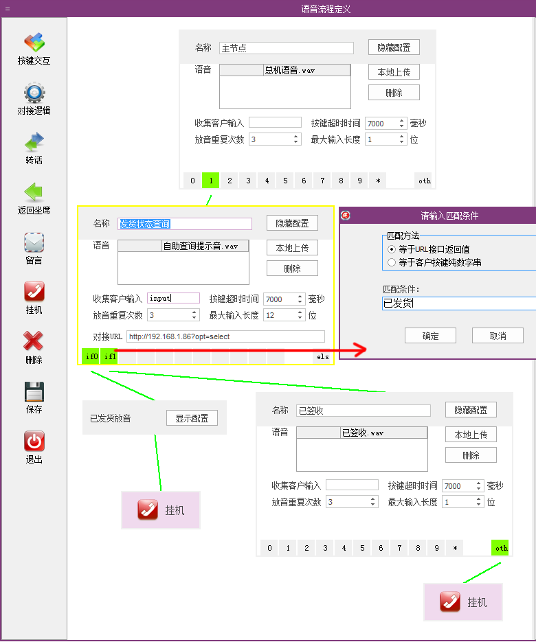Raise 最大输入长度 value 12 by one
536x642 pixels.
pyautogui.click(x=300, y=312)
